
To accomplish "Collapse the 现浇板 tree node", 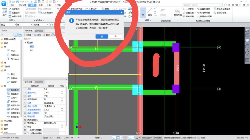I will pos(25,43).
